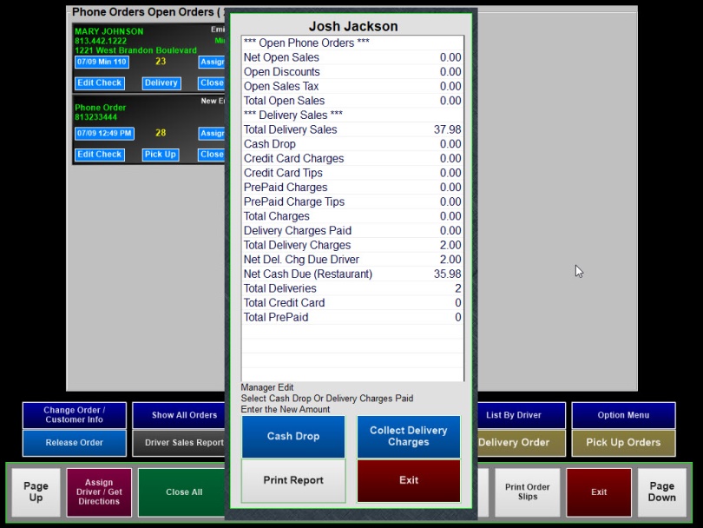This screenshot has height=528, width=703.
Task: Click Collect Delivery Charges button
Action: 408,436
